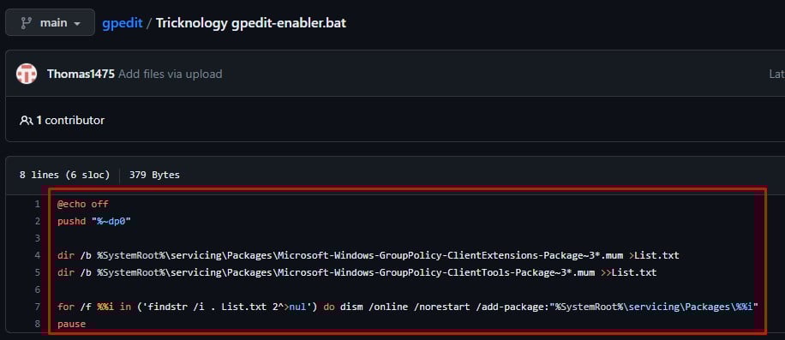Click the 8 lines (6 sloc) info text

[64, 175]
